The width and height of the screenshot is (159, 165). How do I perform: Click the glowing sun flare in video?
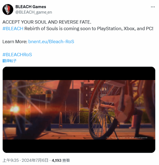click(x=15, y=109)
